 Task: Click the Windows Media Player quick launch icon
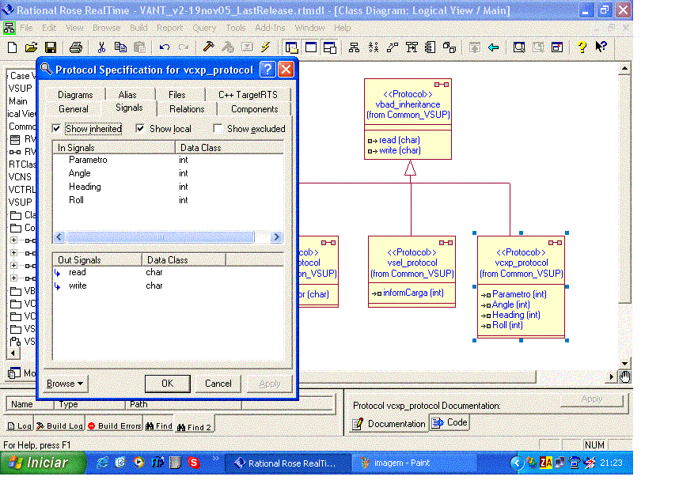[x=138, y=463]
